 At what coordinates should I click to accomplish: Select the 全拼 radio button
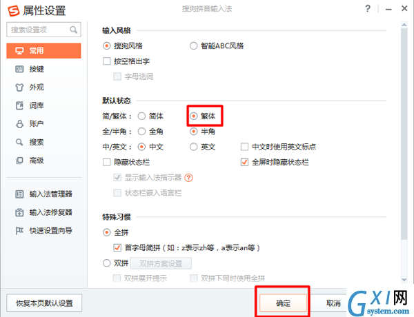tap(106, 232)
